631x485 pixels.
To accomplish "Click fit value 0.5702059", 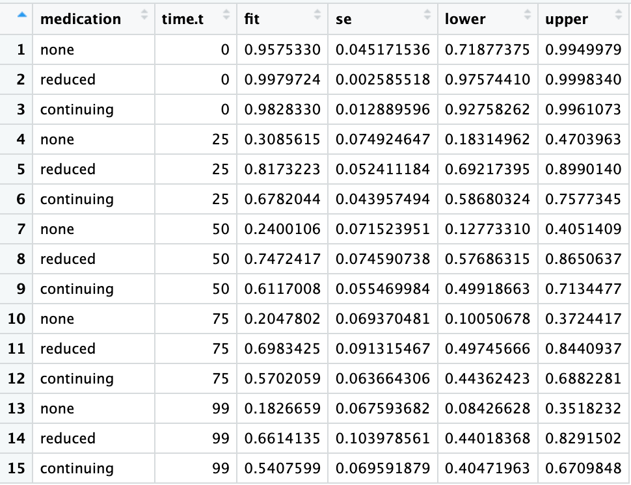I will click(282, 378).
